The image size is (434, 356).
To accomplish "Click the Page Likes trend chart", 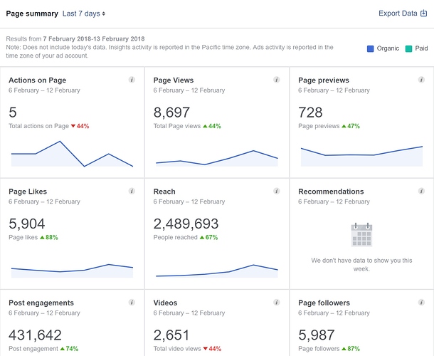I will pos(72,269).
